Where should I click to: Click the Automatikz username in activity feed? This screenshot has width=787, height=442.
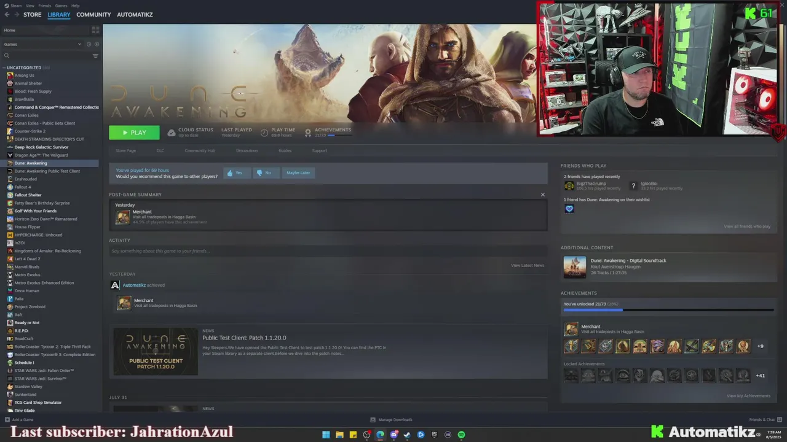[134, 285]
